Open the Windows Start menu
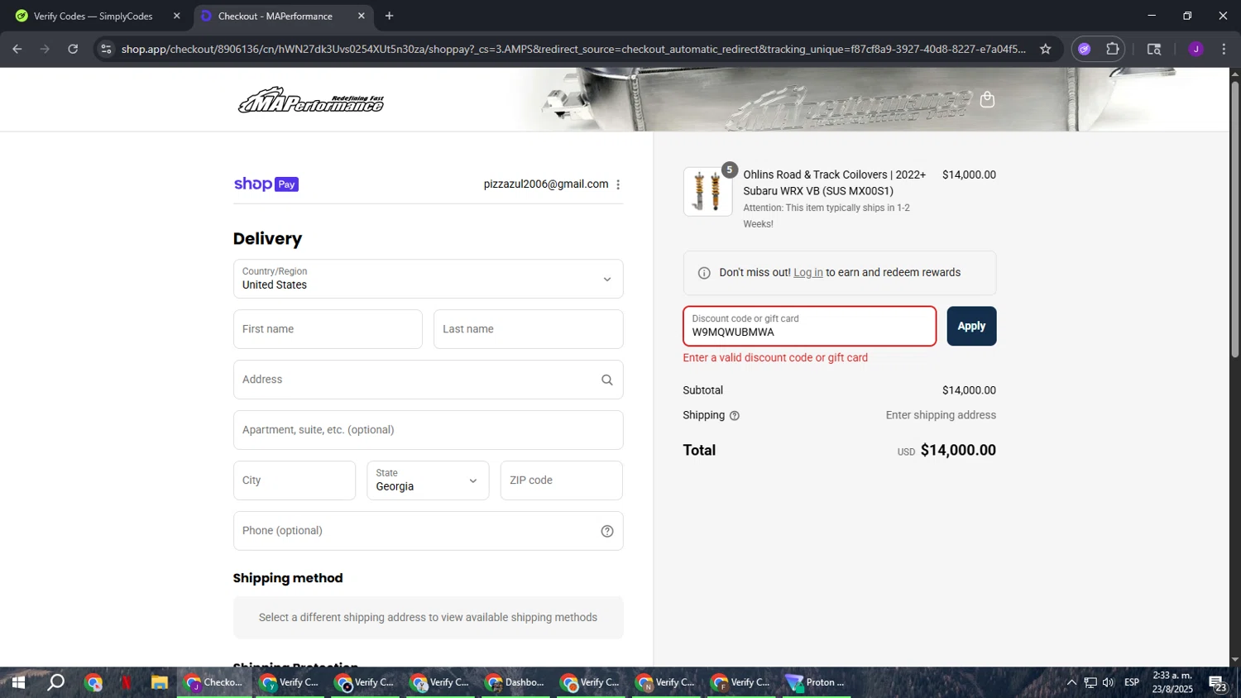The width and height of the screenshot is (1241, 698). point(17,682)
